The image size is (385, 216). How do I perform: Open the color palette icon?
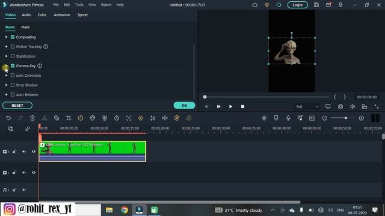click(x=93, y=118)
